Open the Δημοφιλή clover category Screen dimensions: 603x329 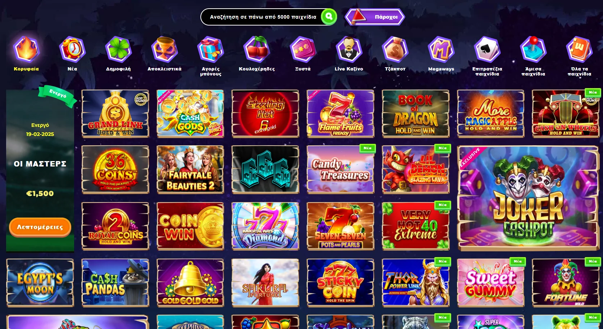pos(118,49)
